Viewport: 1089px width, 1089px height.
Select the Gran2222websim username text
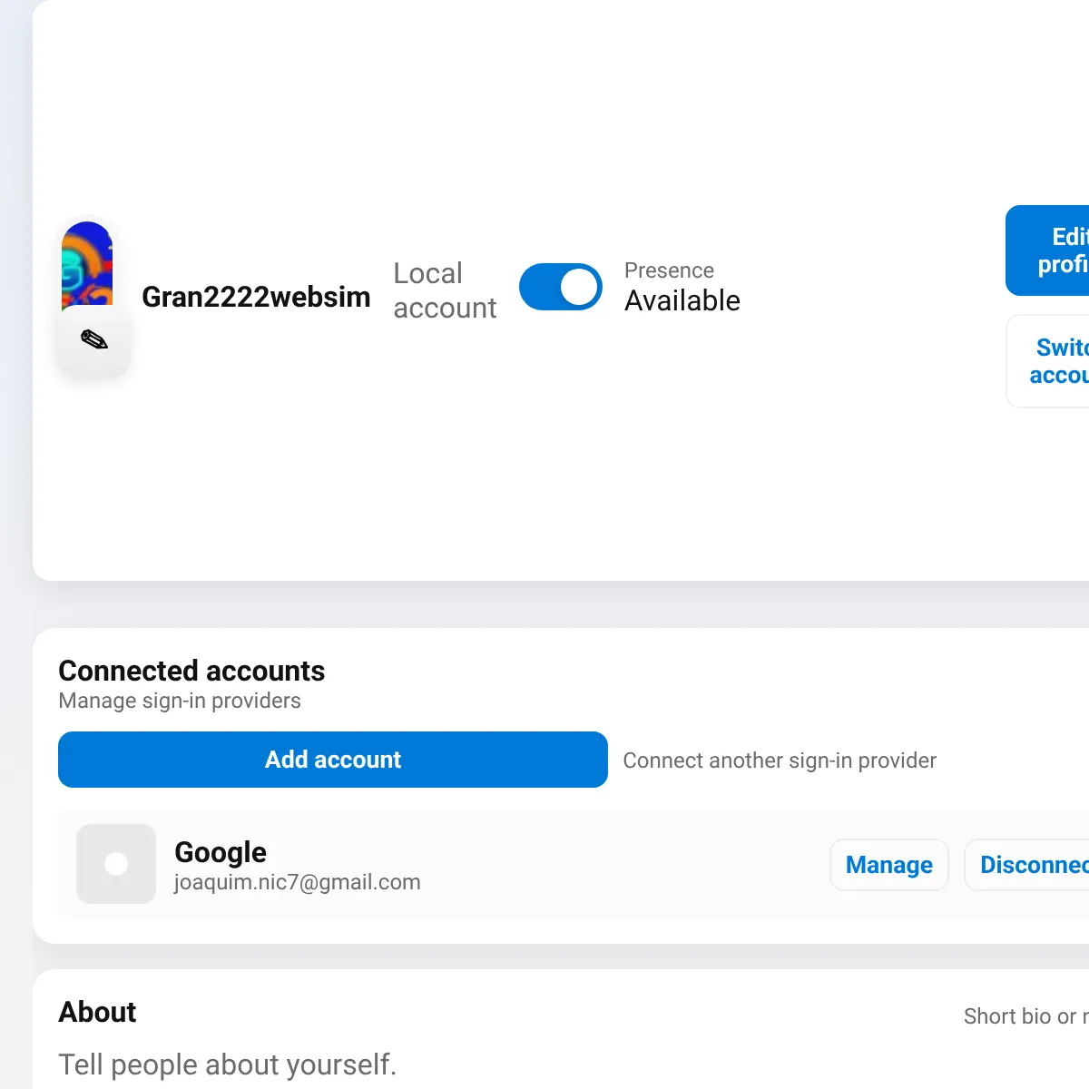coord(256,297)
